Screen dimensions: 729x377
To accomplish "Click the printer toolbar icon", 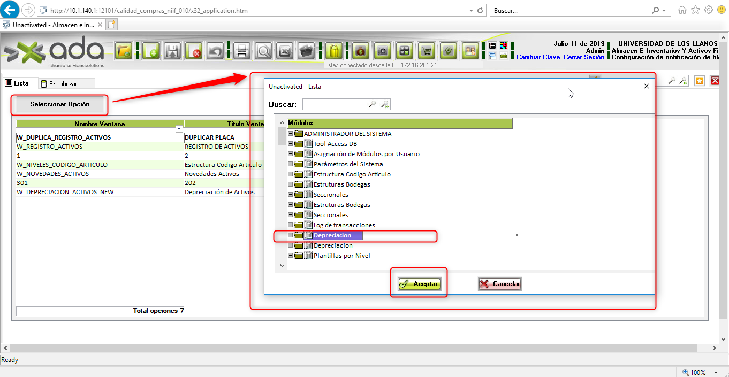I will click(x=242, y=51).
